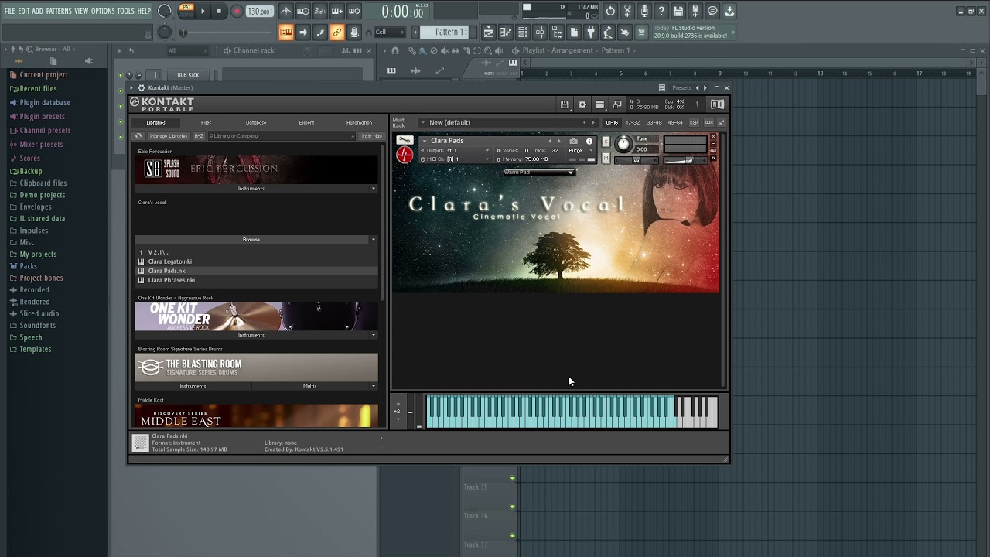Open Kontakt options gear icon

(x=582, y=104)
